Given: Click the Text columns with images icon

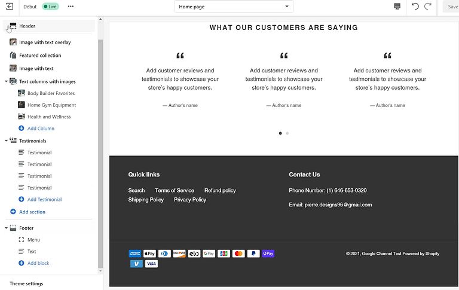Looking at the screenshot, I should click(x=13, y=81).
